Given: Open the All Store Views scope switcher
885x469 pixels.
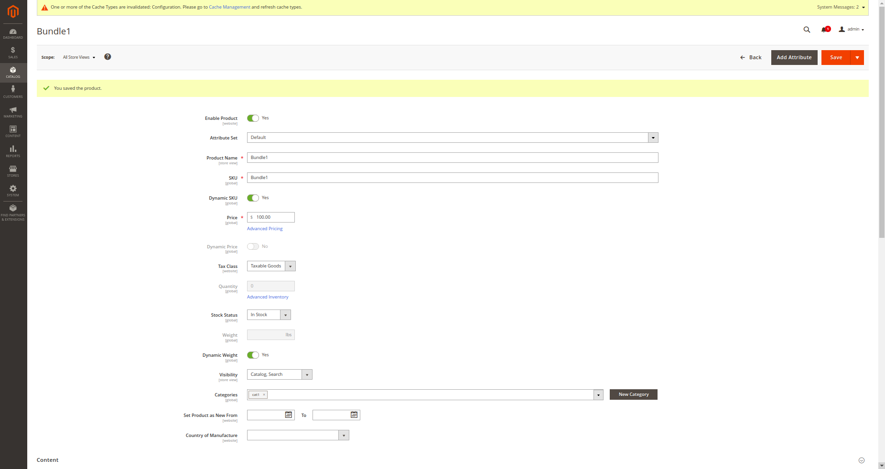Looking at the screenshot, I should (x=79, y=57).
